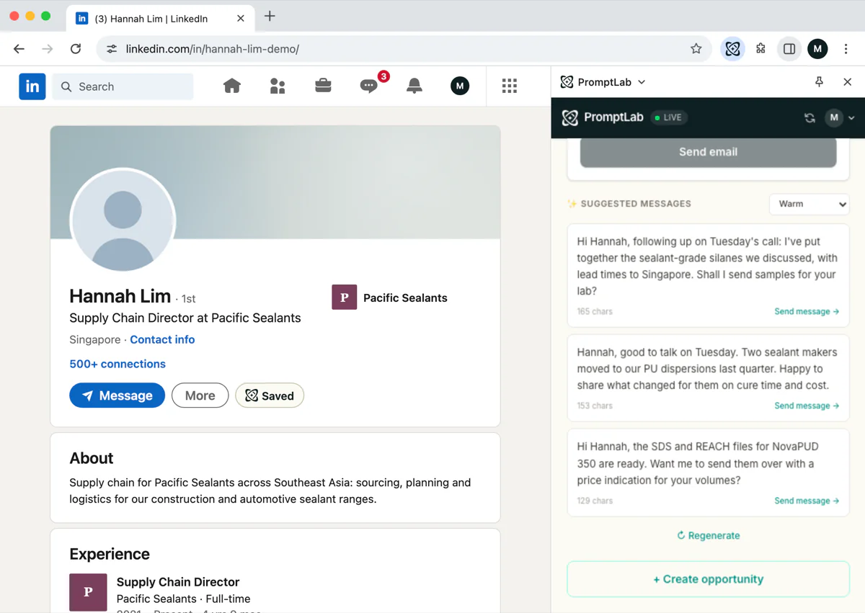Click Create opportunity button
Screen dimensions: 865x613
(x=708, y=579)
